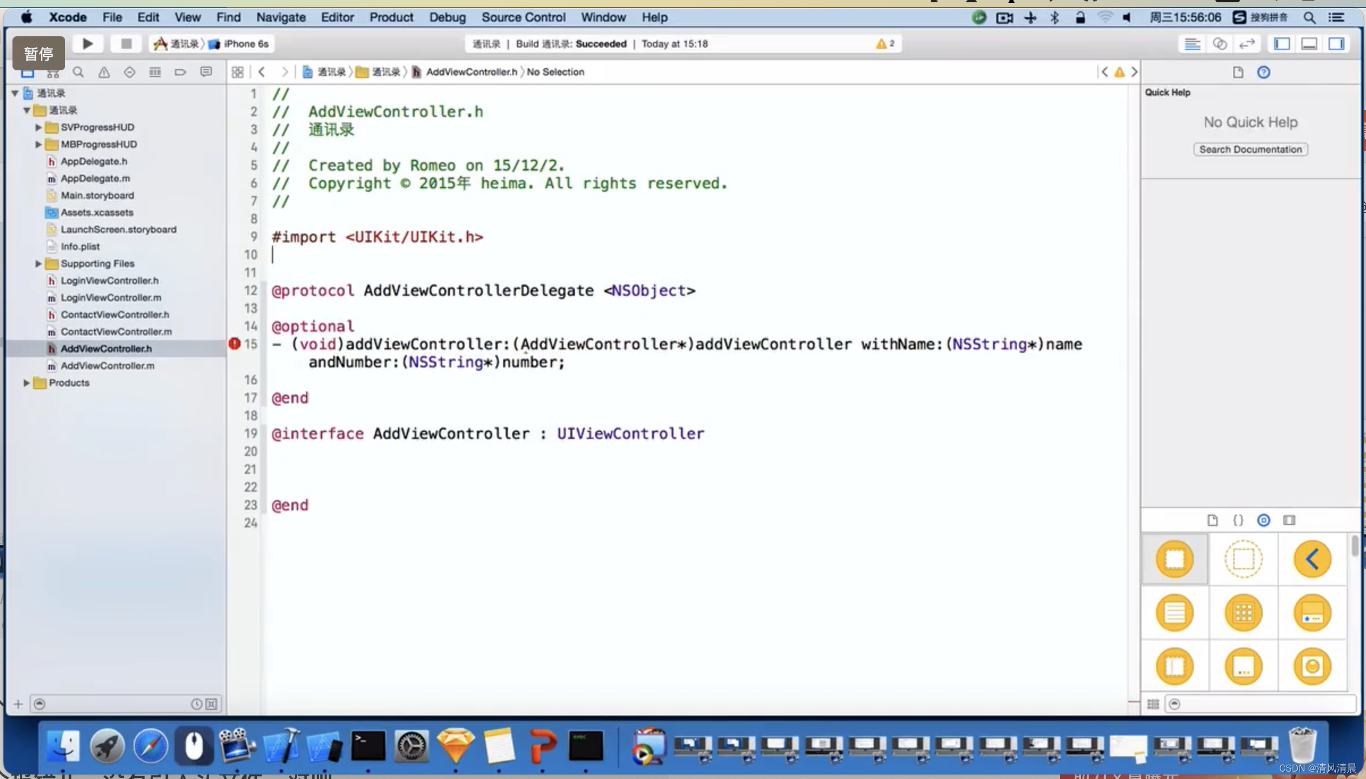Click the Stop button in toolbar
Viewport: 1366px width, 779px height.
coord(126,44)
